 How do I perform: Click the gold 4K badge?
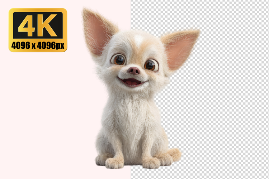tap(38, 30)
